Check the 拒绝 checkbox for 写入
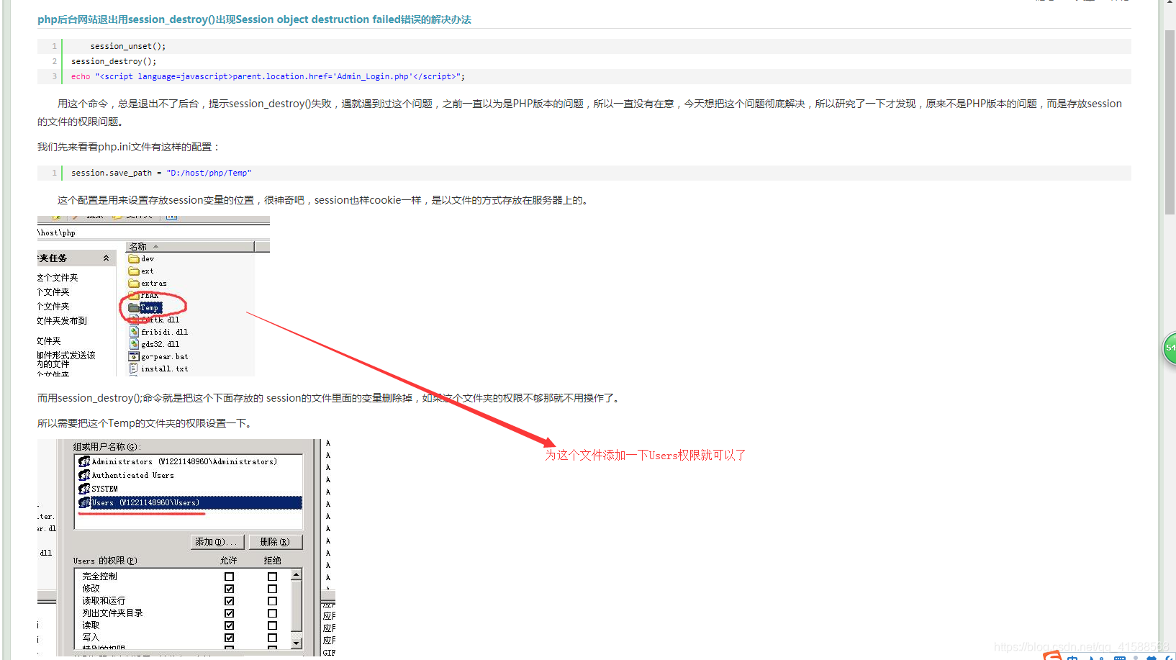 [272, 638]
